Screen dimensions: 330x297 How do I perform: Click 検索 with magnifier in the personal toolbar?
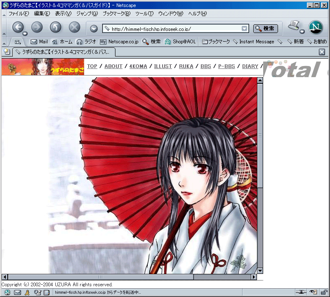(x=151, y=42)
